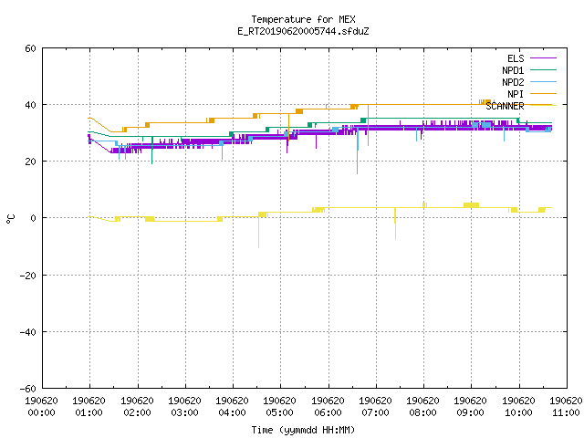Image resolution: width=584 pixels, height=438 pixels.
Task: Click the NPD1 legend label
Action: tap(513, 70)
